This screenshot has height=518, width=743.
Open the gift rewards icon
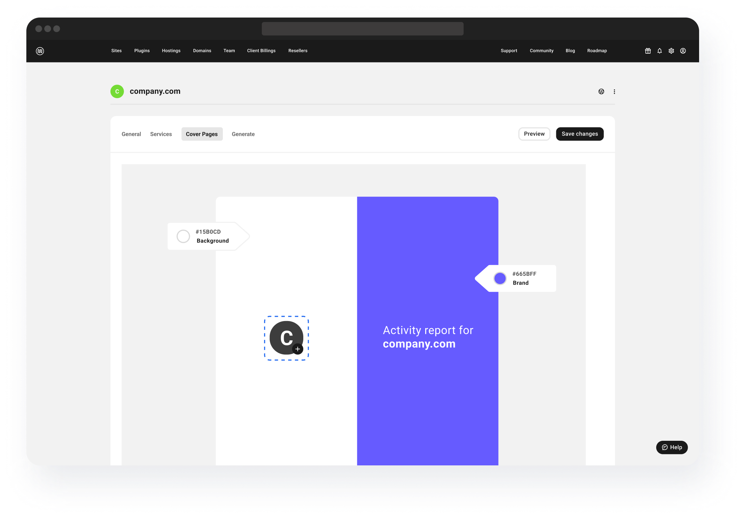tap(648, 51)
